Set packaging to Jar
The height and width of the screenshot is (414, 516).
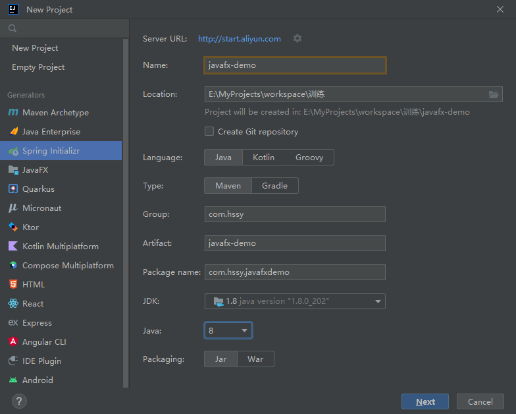[221, 359]
